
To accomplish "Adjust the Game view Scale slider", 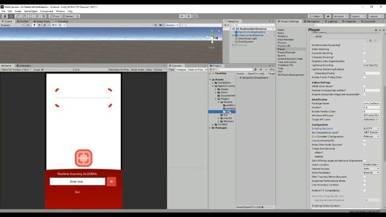I will coord(56,70).
